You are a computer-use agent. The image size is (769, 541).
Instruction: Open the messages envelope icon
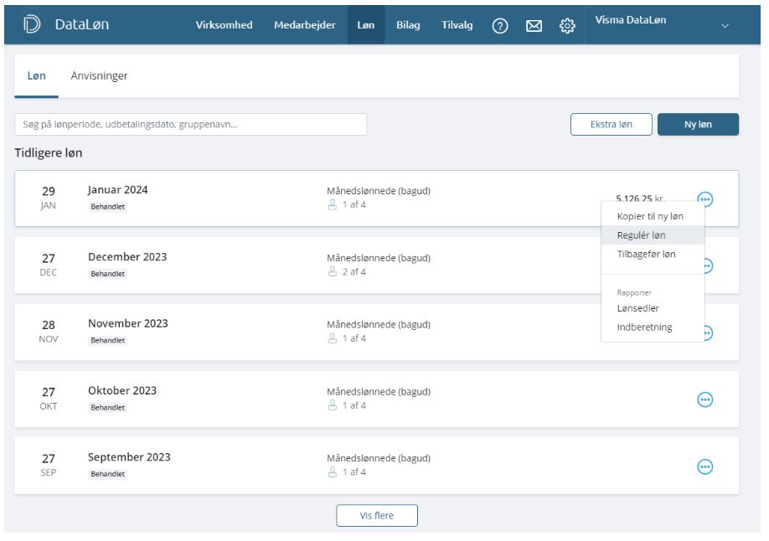click(x=534, y=26)
